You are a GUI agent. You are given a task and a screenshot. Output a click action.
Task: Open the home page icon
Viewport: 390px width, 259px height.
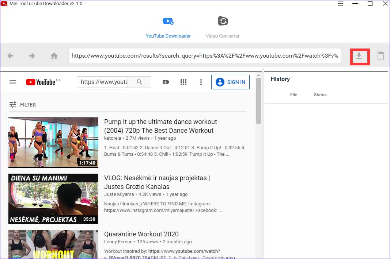(x=54, y=55)
